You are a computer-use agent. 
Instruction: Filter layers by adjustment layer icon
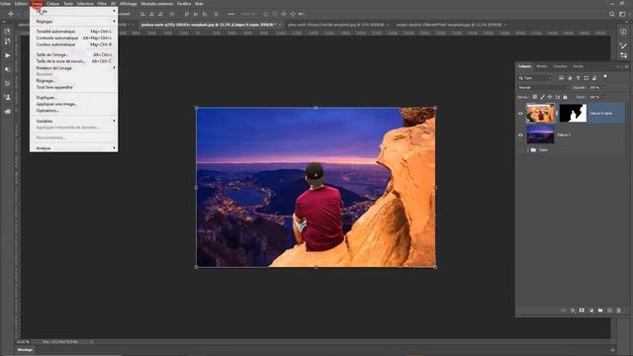[x=570, y=78]
